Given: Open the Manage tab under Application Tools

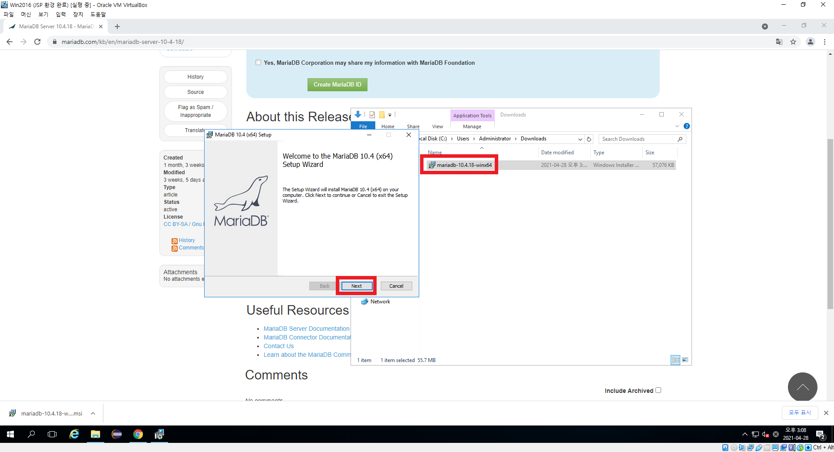Looking at the screenshot, I should (472, 126).
